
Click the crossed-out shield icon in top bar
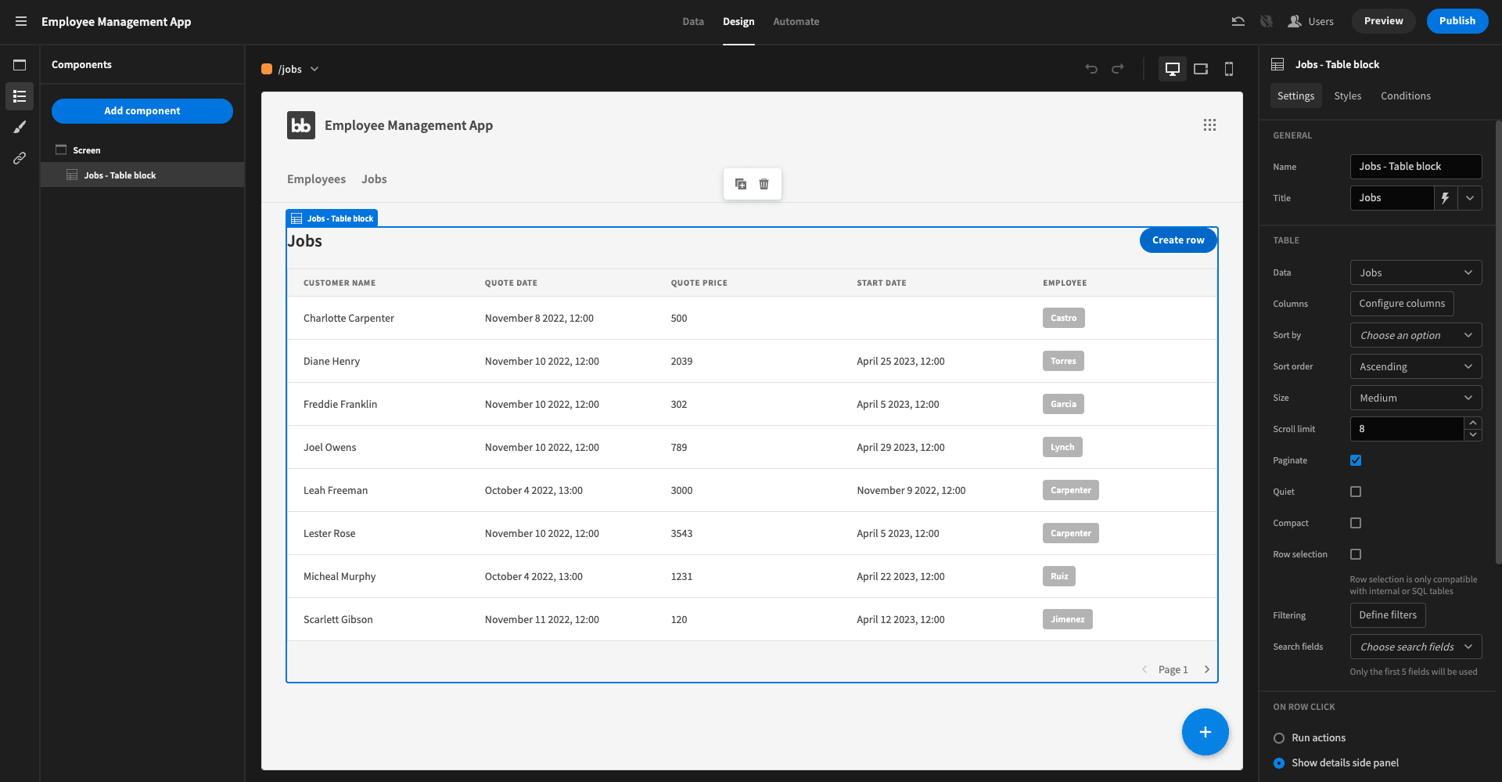click(1267, 21)
